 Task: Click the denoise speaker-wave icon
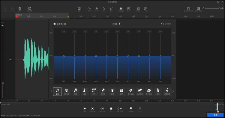[128, 8]
